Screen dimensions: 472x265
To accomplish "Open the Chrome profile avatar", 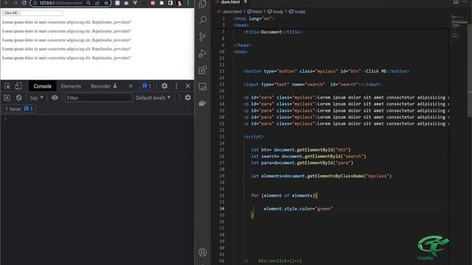I will point(179,3).
